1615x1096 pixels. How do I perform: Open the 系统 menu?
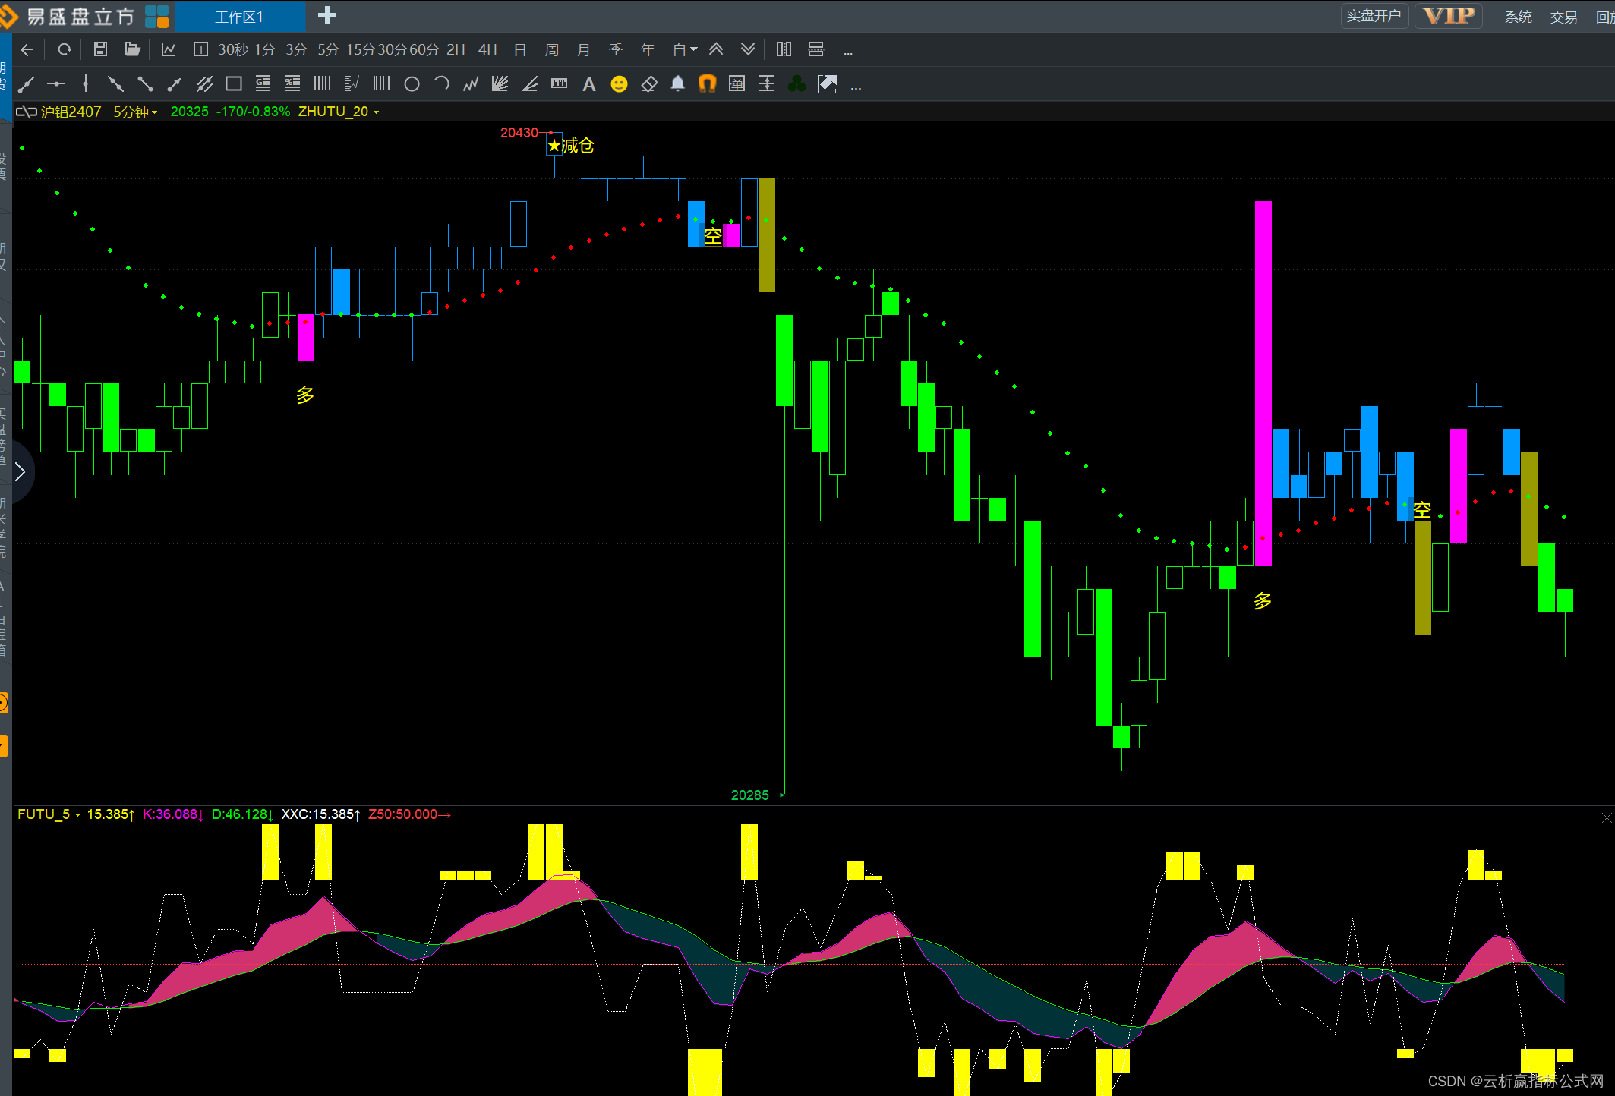click(1519, 17)
